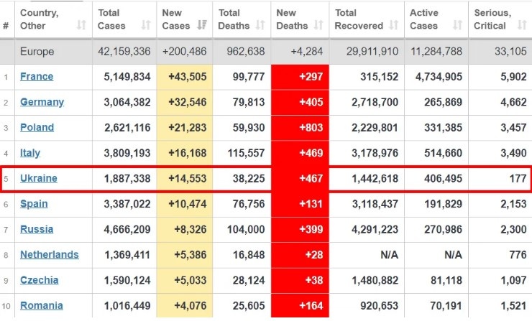Sort table by Serious, Critical arrows

(x=522, y=24)
